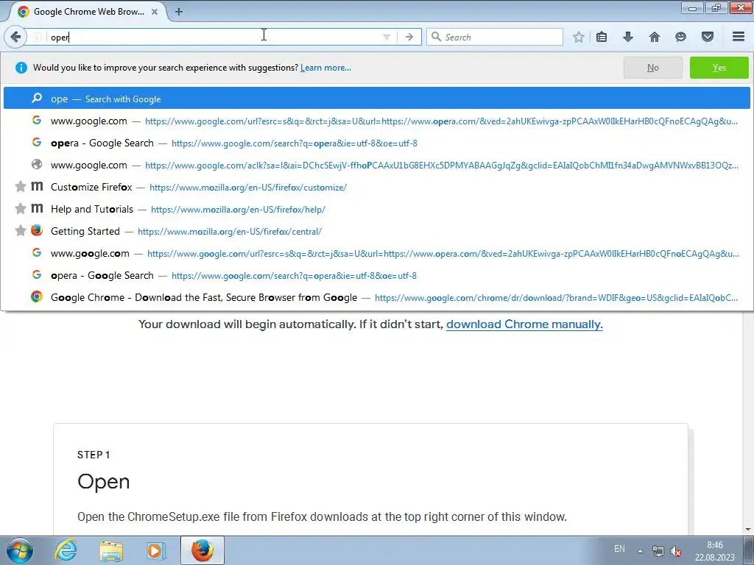Image resolution: width=754 pixels, height=565 pixels.
Task: Select first 'opera - Google Search' suggestion
Action: point(376,143)
